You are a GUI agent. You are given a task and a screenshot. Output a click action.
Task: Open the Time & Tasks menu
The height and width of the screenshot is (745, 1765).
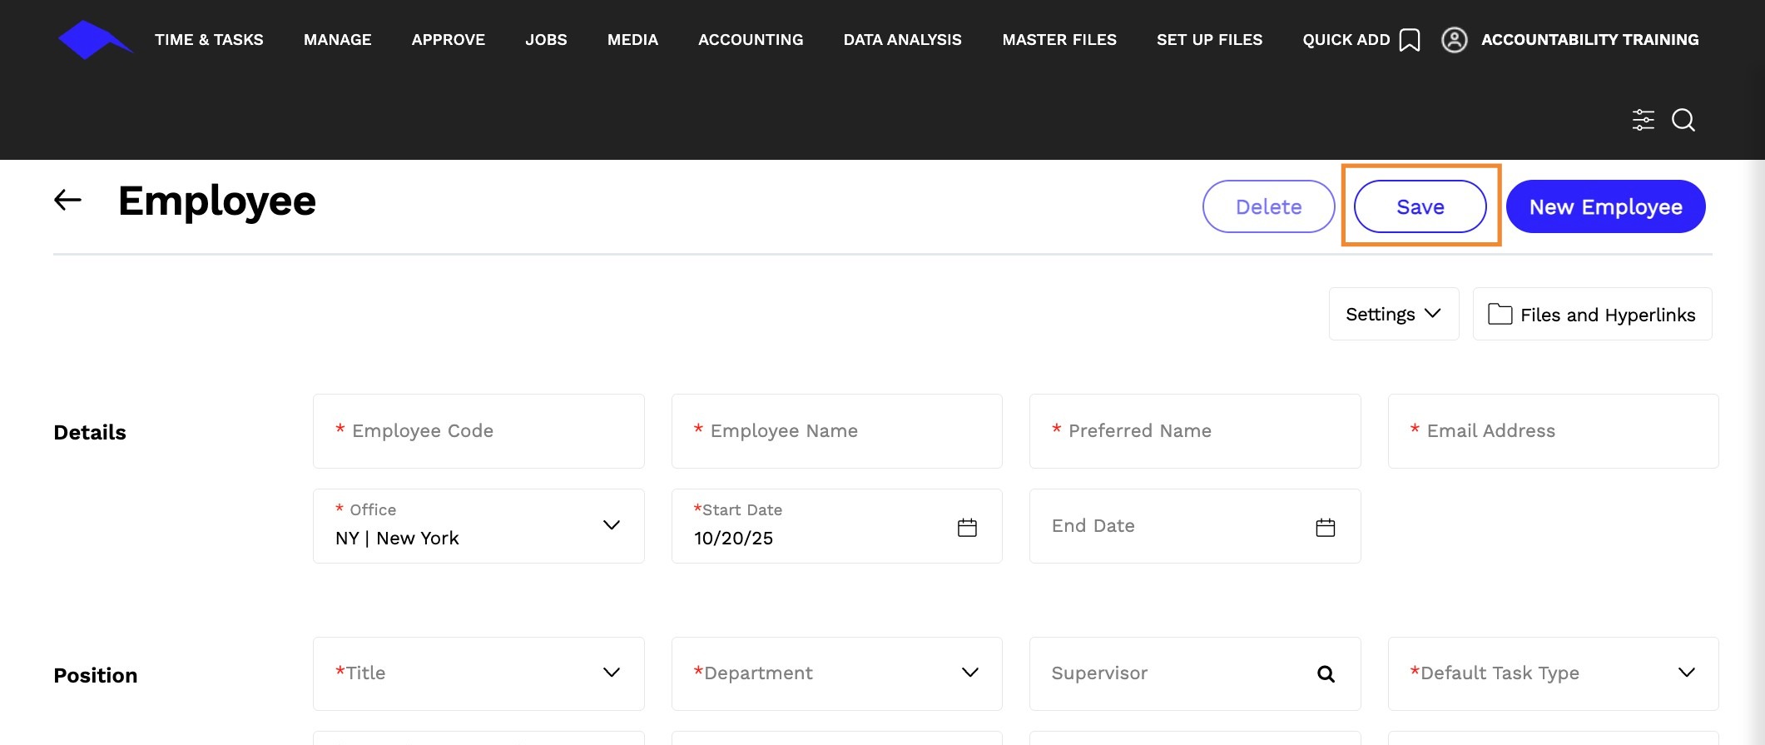point(209,40)
